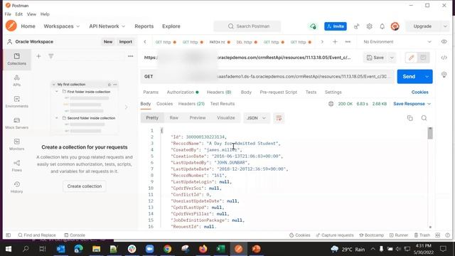Open the View menu
Viewport: 455px width, 256px height.
point(31,14)
